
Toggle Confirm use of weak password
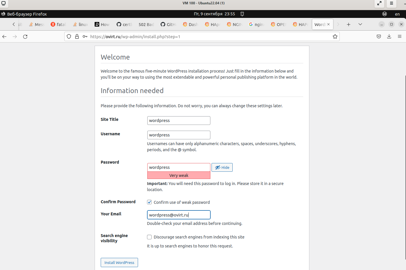click(149, 202)
